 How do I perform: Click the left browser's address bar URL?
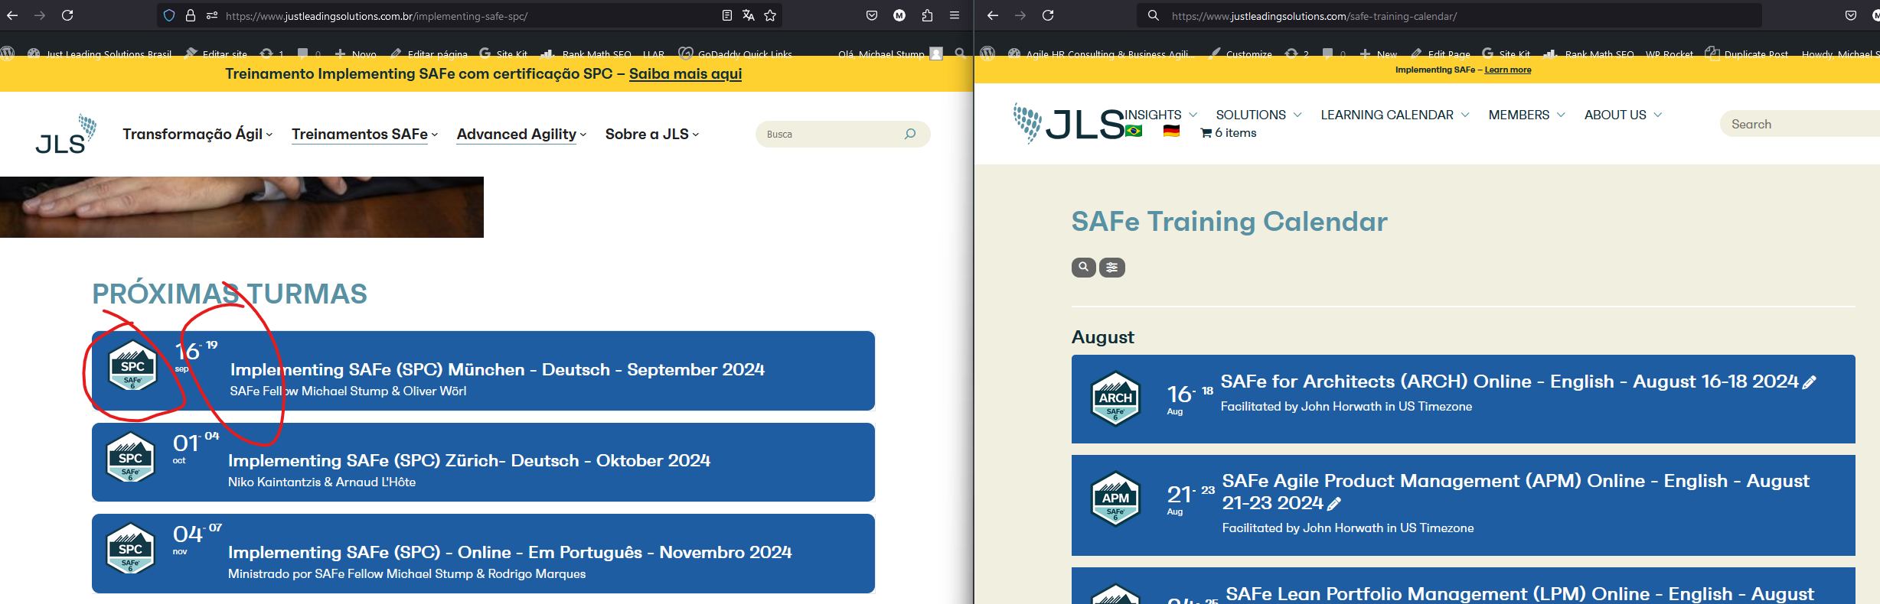[377, 15]
